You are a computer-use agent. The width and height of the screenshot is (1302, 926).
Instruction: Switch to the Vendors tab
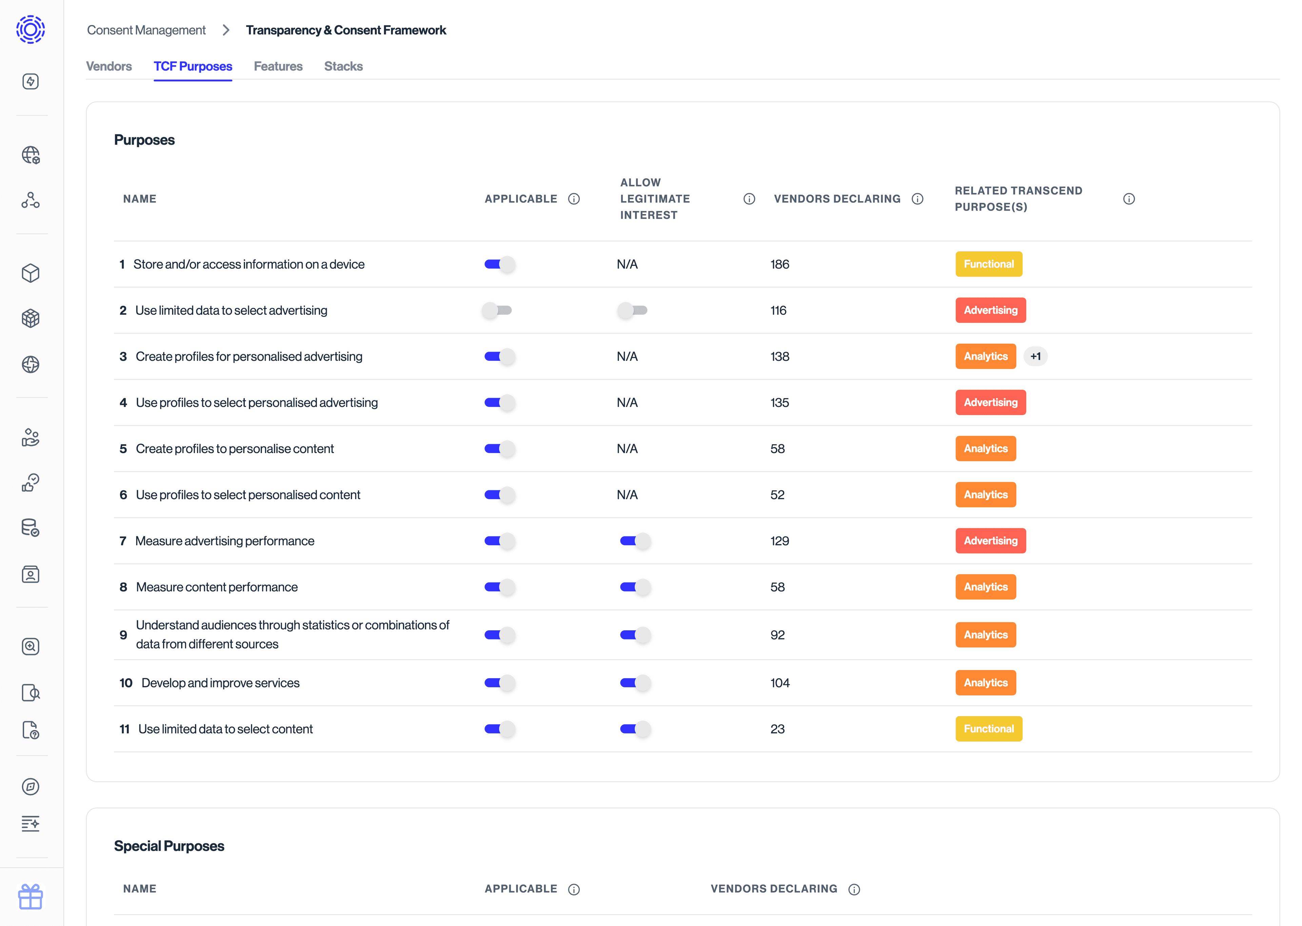[109, 66]
